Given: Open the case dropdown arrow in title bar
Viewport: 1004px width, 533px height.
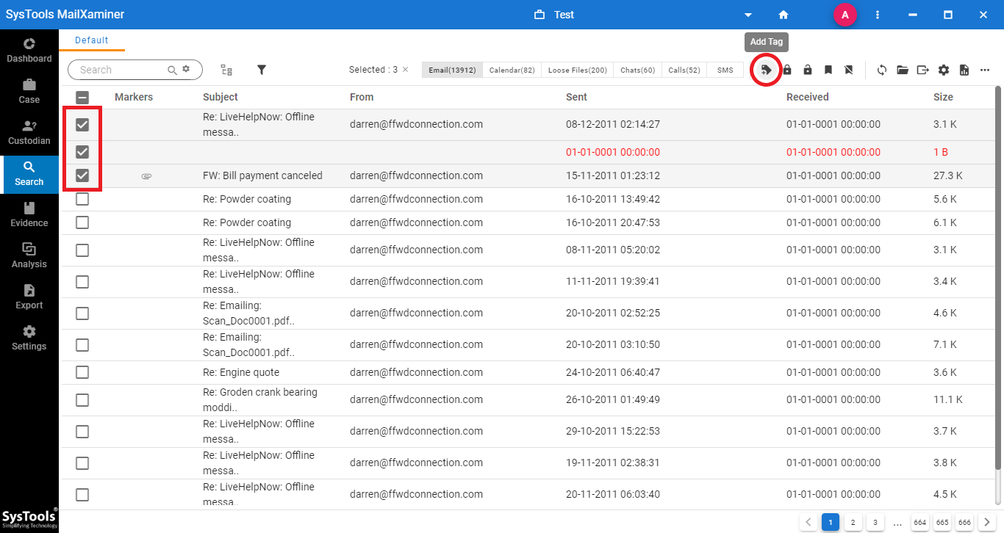Looking at the screenshot, I should click(x=748, y=15).
